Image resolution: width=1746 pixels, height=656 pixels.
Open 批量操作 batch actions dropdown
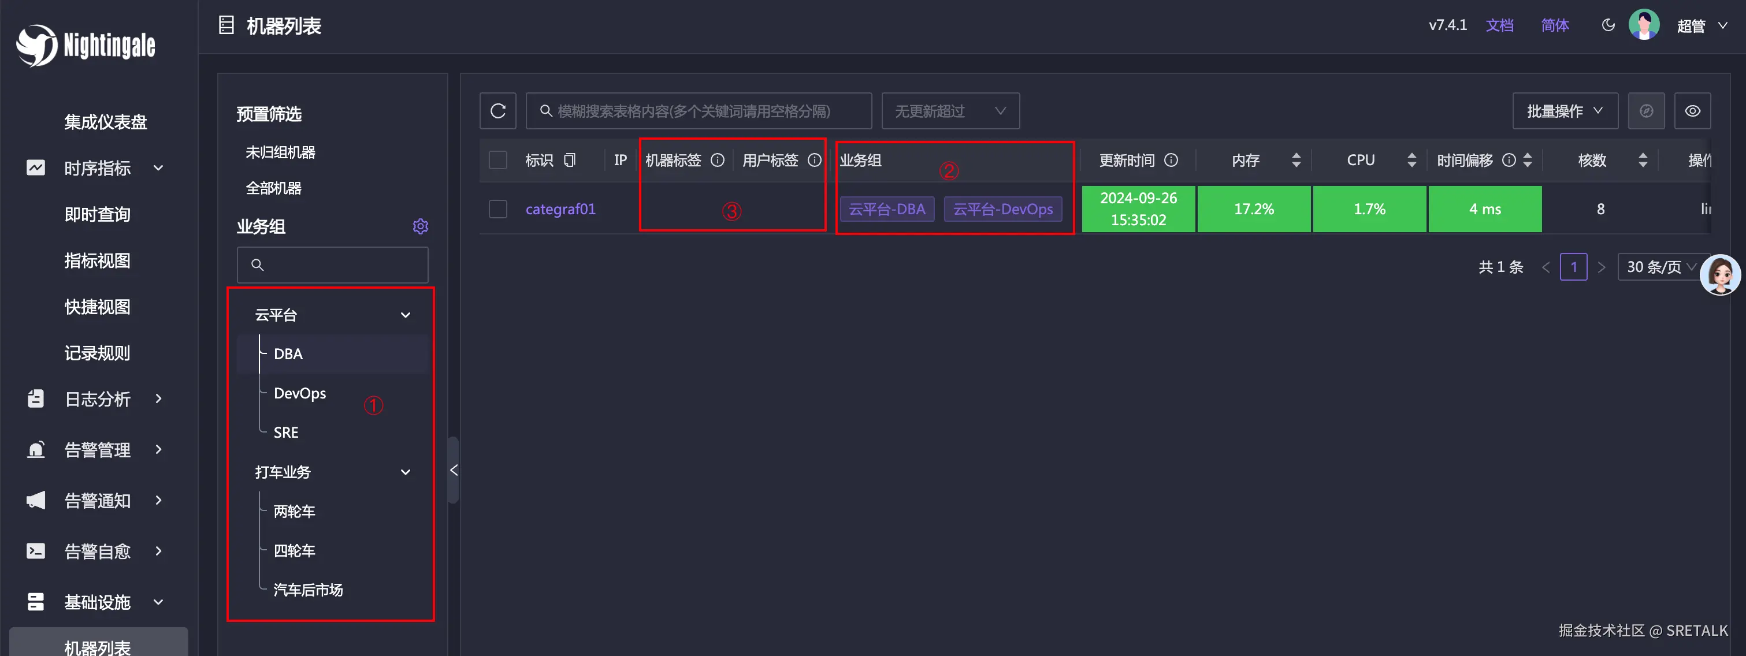[1565, 111]
